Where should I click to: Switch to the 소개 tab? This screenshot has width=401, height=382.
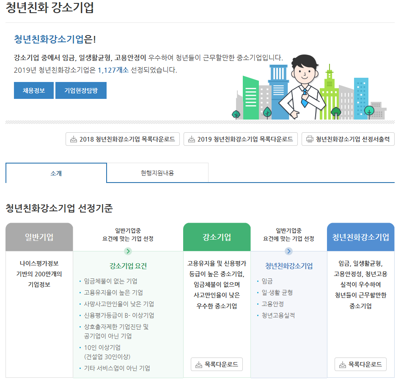pos(56,173)
